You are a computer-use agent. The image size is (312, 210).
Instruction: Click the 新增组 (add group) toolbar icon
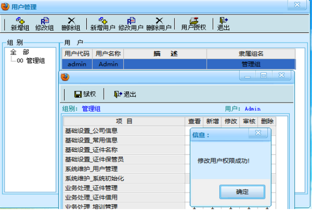tap(20, 24)
